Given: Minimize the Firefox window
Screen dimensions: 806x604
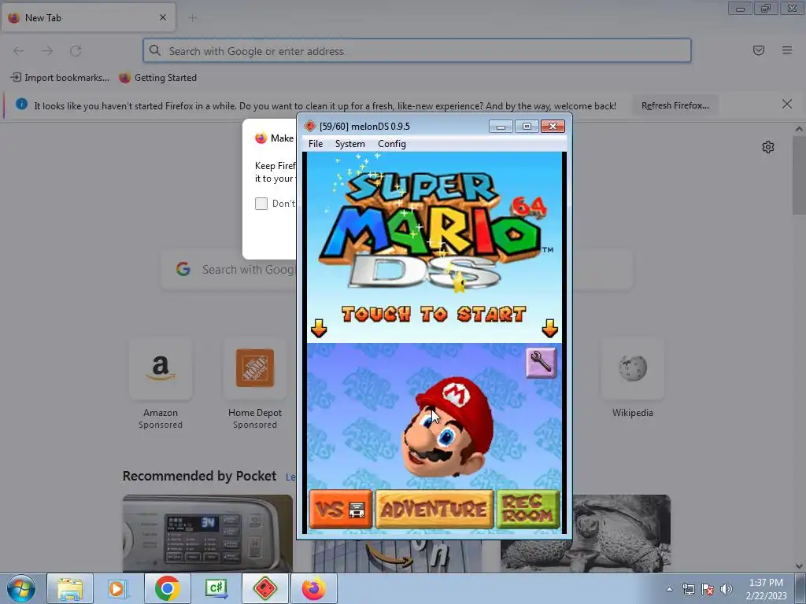Looking at the screenshot, I should click(740, 9).
